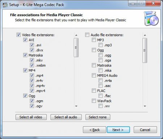Cancel the K-Lite setup
Viewport: 163px width, 139px height.
point(145,130)
